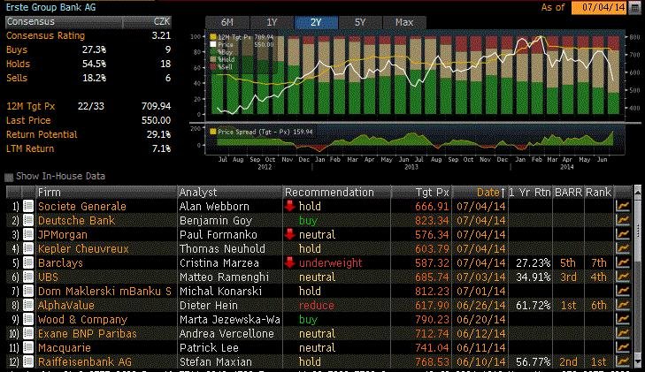This screenshot has width=645, height=372.
Task: Show chart icon for Deutsche Bank row
Action: tap(623, 221)
